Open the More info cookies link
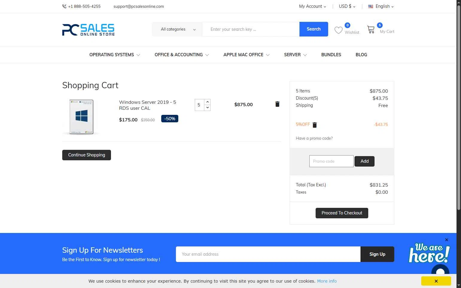Screen dimensions: 461x288 tap(327, 281)
